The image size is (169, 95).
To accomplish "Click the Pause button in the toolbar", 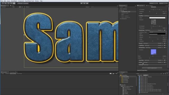I will click(84, 3).
